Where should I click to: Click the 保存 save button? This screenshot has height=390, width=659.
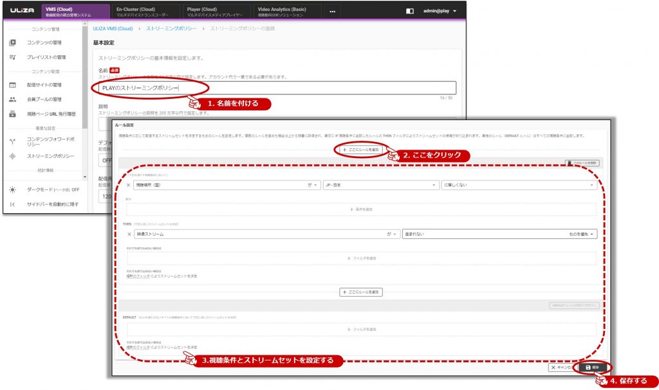(x=592, y=368)
